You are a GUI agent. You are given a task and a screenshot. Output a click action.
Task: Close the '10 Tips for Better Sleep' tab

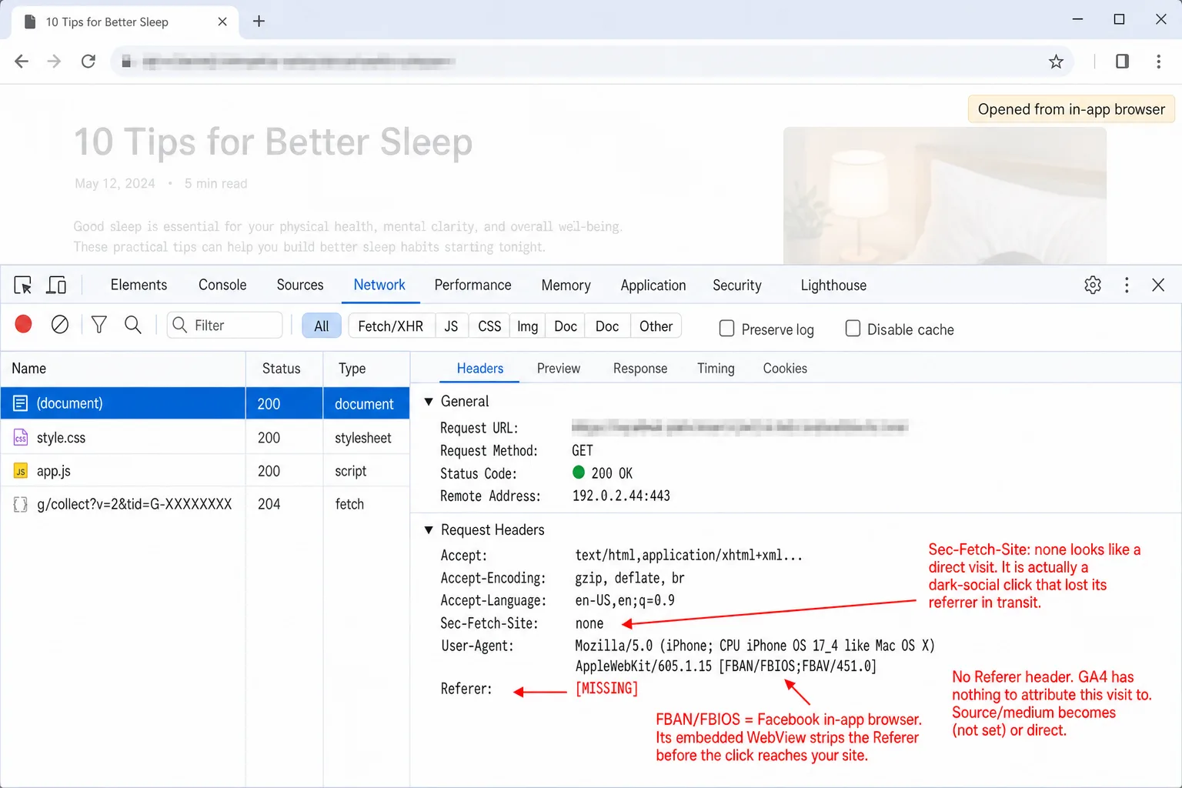(222, 22)
